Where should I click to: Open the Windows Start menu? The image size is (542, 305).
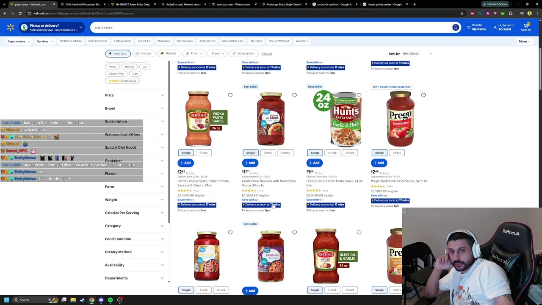(6, 300)
